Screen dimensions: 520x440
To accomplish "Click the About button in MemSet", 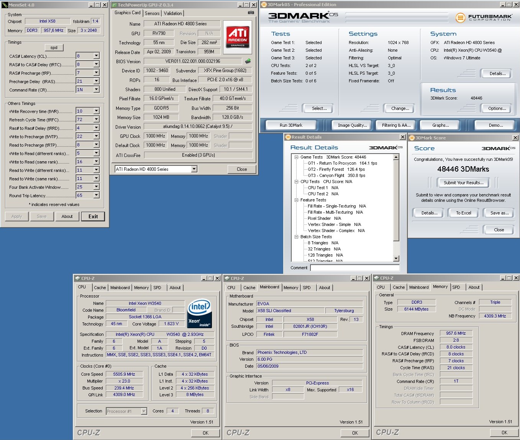I will pos(67,216).
